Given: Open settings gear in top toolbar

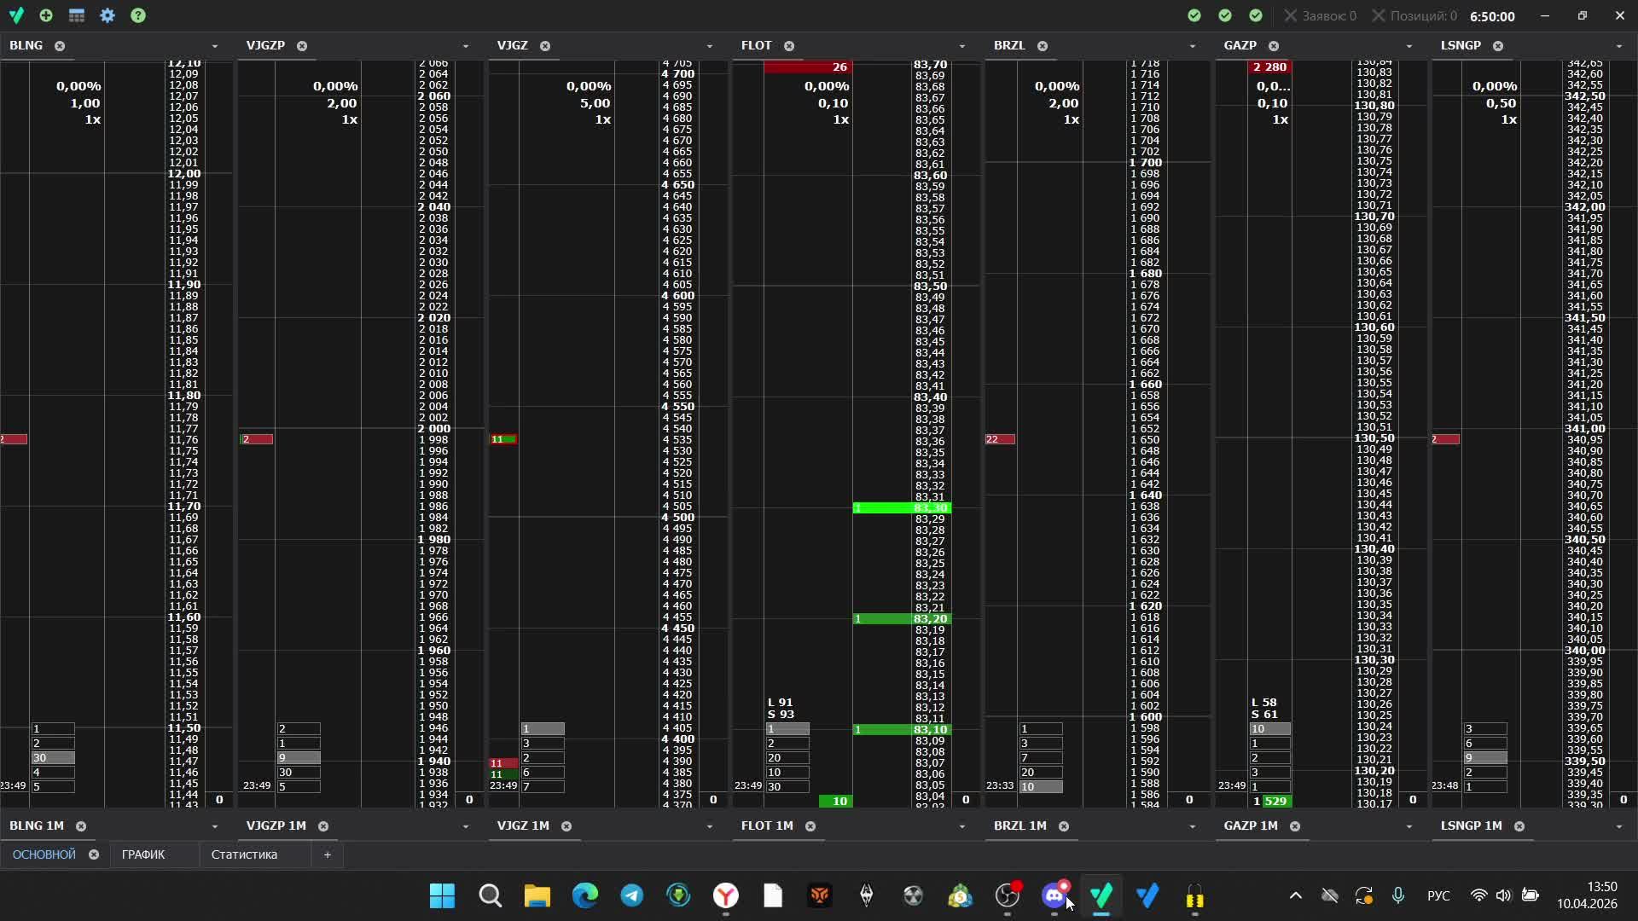Looking at the screenshot, I should [x=107, y=15].
